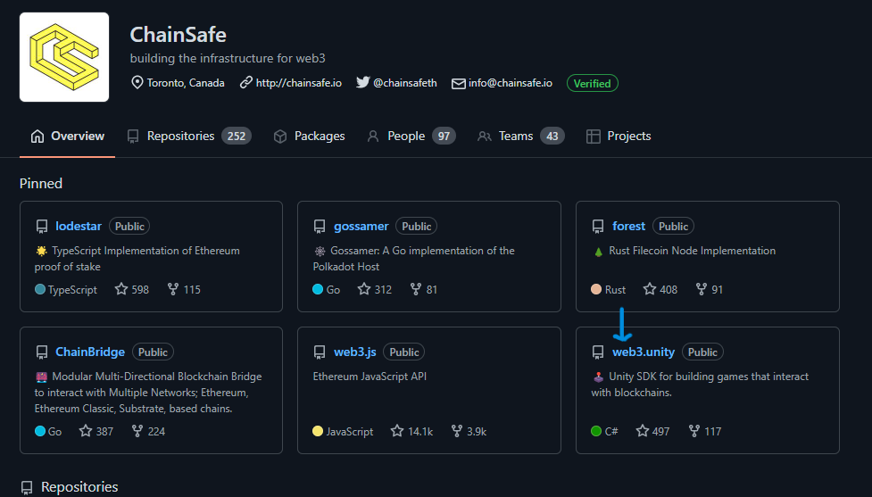
Task: Click the home icon on the Overview tab
Action: tap(37, 137)
